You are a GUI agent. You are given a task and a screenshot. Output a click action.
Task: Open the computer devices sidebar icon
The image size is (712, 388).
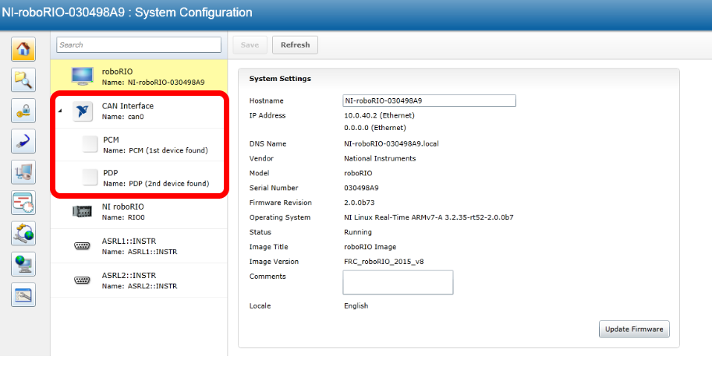[23, 172]
